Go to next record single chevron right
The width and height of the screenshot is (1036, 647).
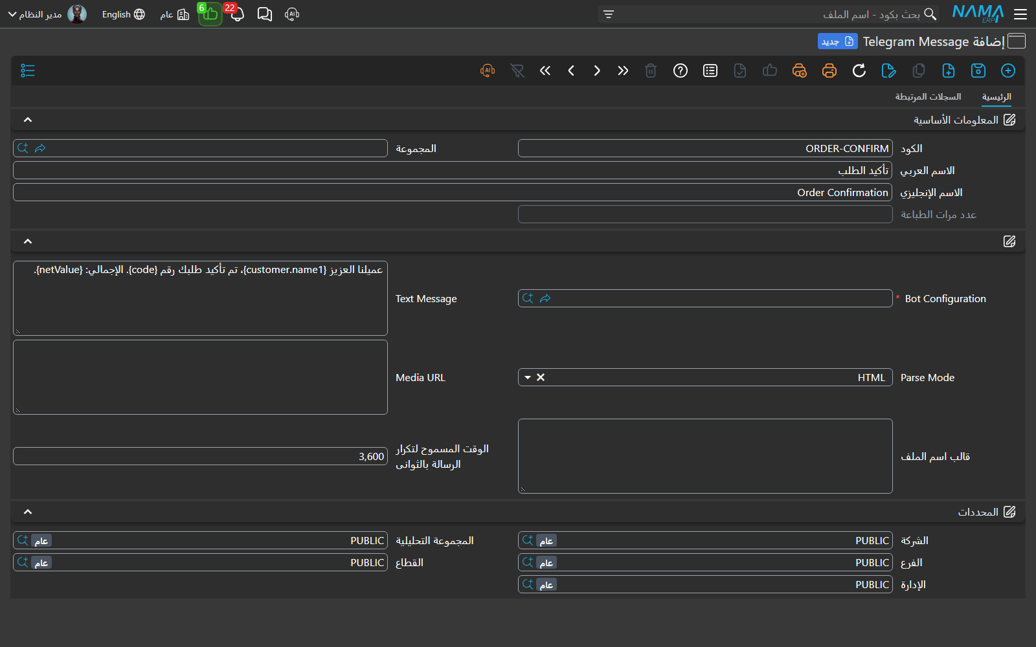[597, 71]
